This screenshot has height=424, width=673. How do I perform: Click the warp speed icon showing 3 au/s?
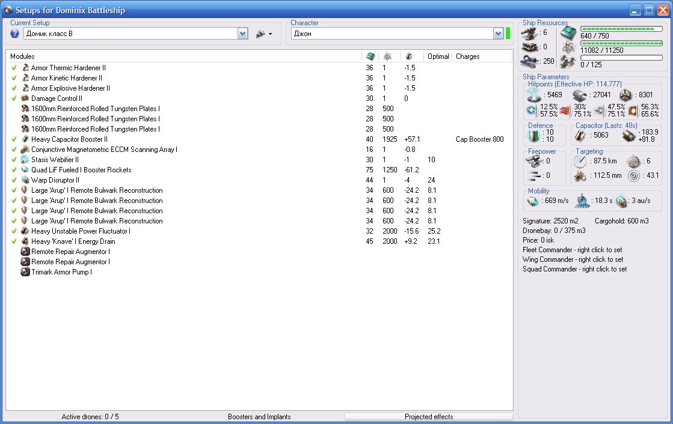click(x=621, y=201)
